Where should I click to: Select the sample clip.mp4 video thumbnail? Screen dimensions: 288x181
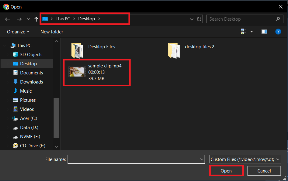pyautogui.click(x=77, y=72)
